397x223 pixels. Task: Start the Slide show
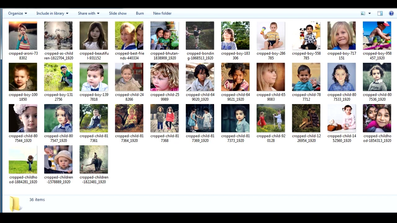(118, 13)
